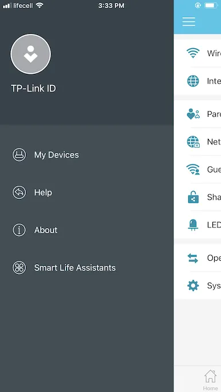
Task: Tap the TP-Link ID label
Action: [x=33, y=88]
